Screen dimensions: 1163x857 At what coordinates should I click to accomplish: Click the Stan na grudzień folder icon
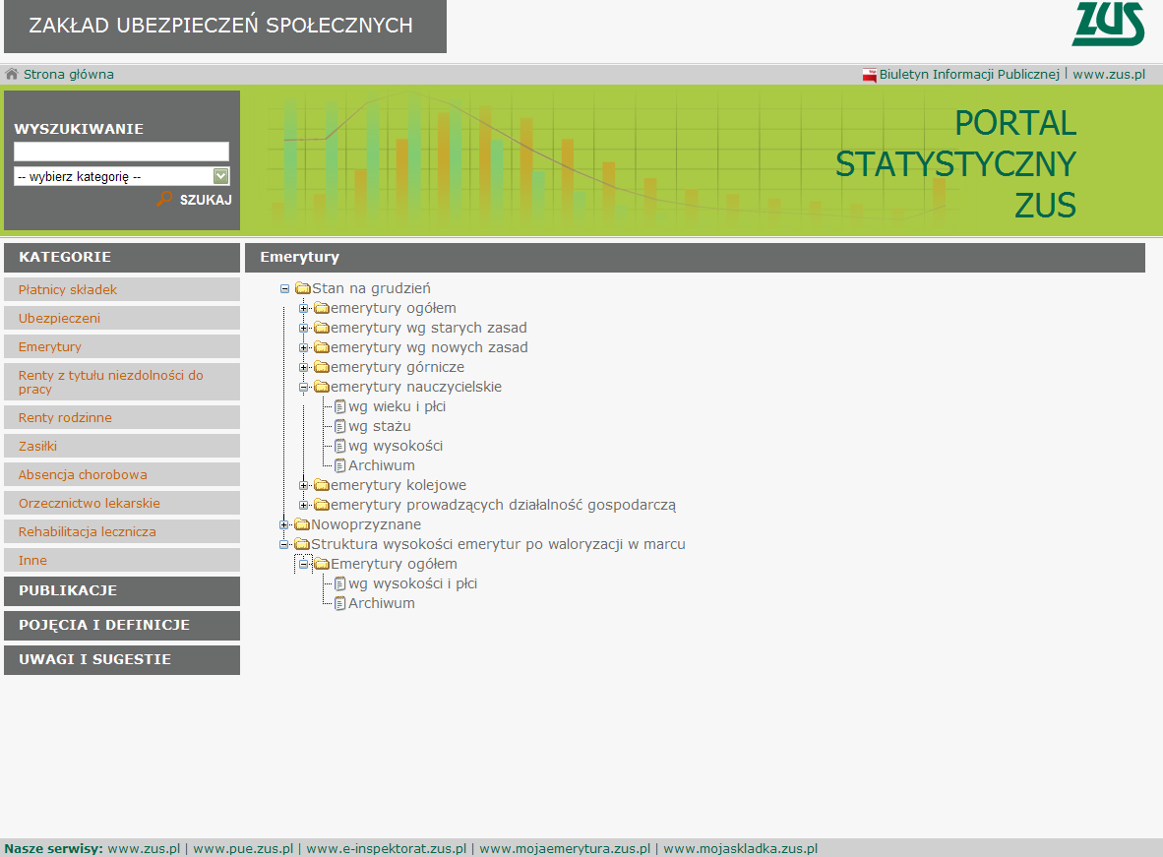tap(303, 288)
